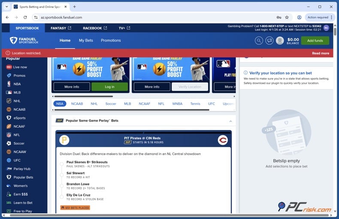
Task: Go to the Home navigation tab
Action: tap(65, 40)
